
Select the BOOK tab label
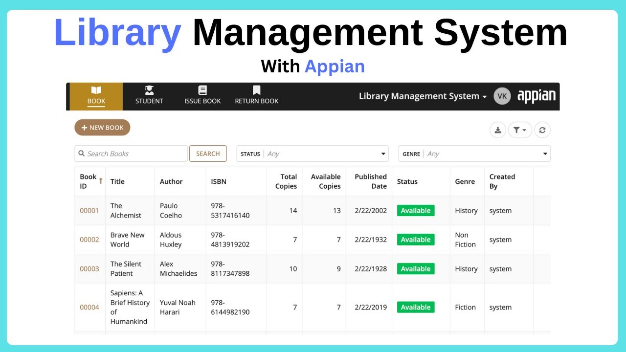coord(96,101)
